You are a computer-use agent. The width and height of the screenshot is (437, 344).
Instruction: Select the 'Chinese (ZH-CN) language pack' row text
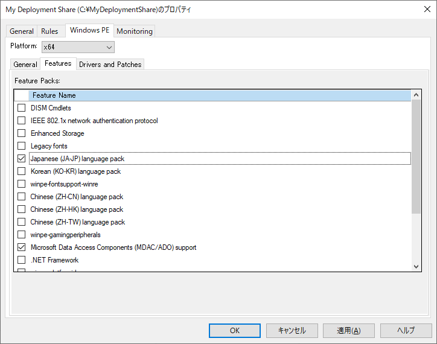click(x=77, y=197)
